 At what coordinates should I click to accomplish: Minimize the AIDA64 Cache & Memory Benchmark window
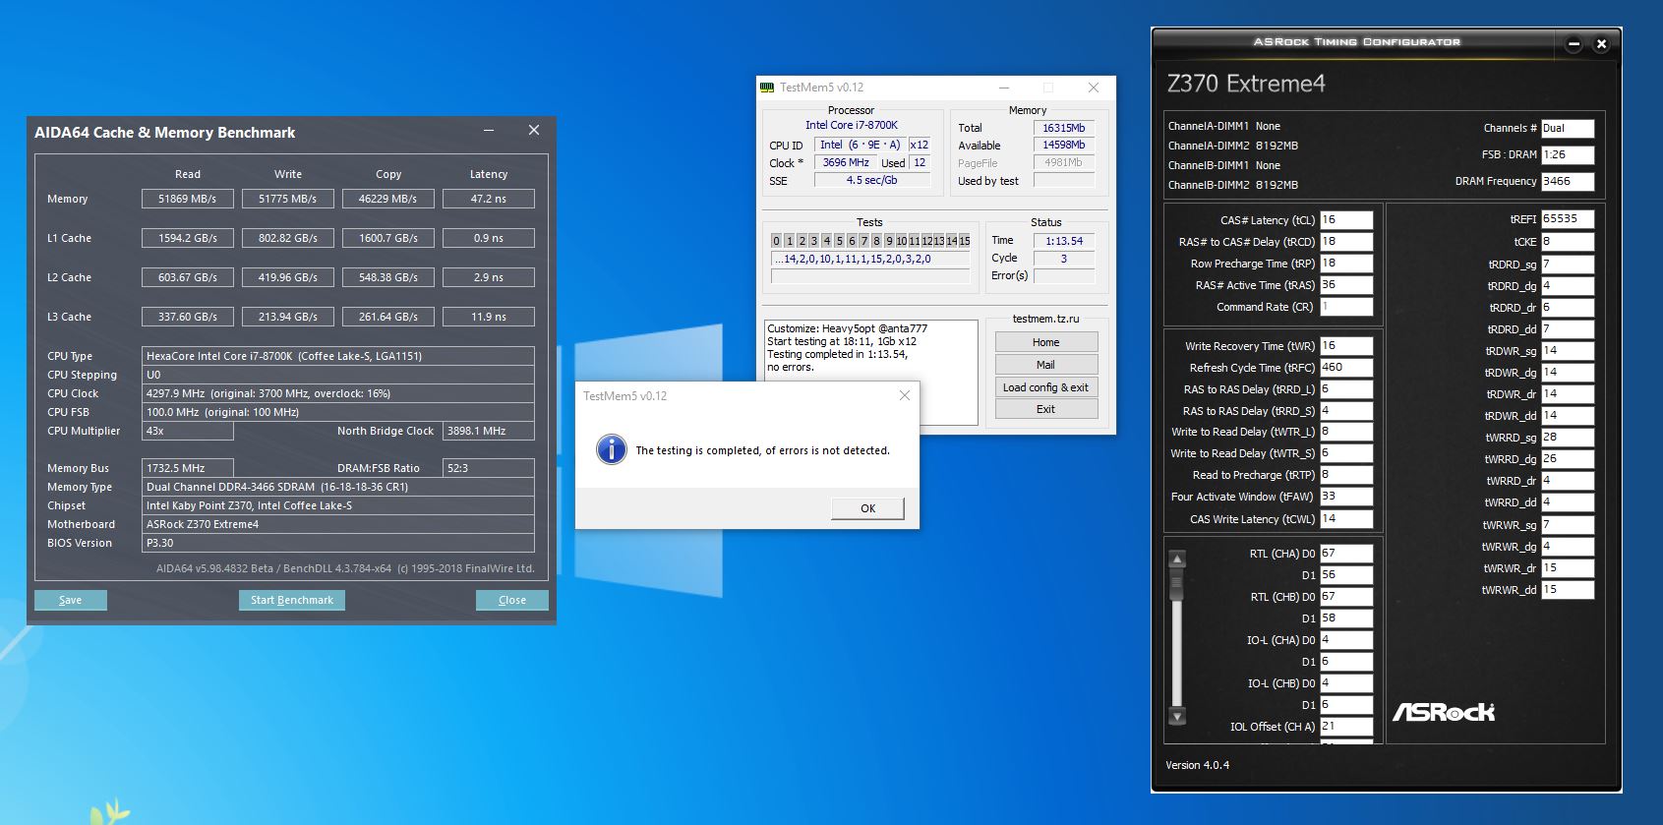(x=489, y=131)
